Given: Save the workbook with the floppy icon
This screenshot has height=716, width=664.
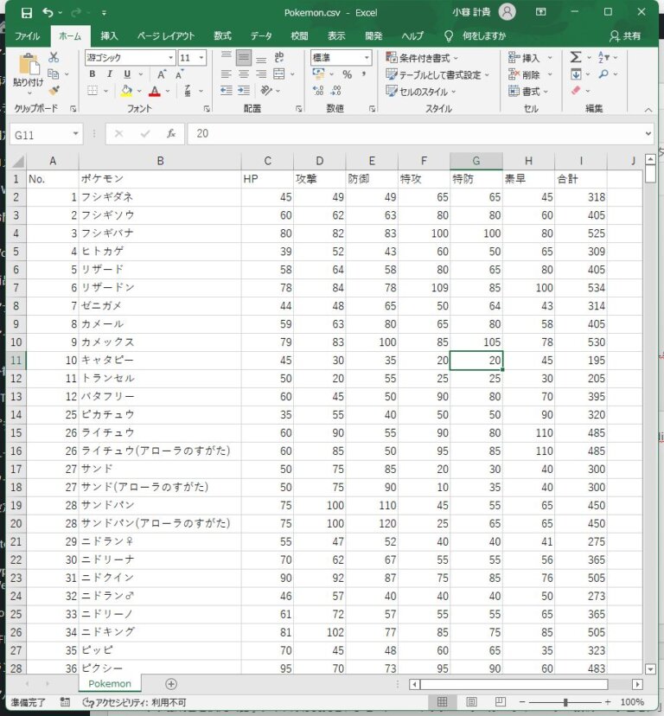Looking at the screenshot, I should 27,13.
